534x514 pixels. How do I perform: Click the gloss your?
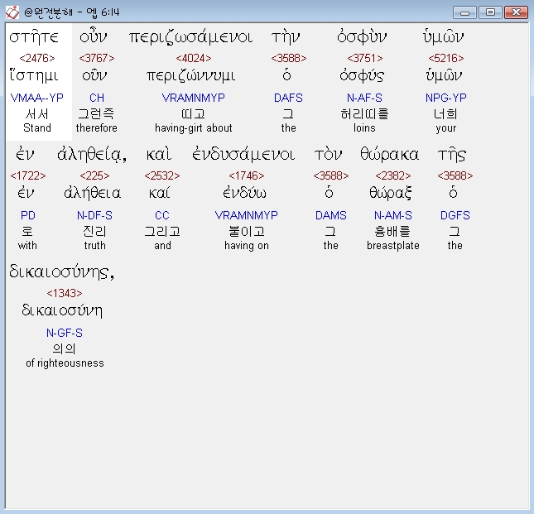click(446, 128)
